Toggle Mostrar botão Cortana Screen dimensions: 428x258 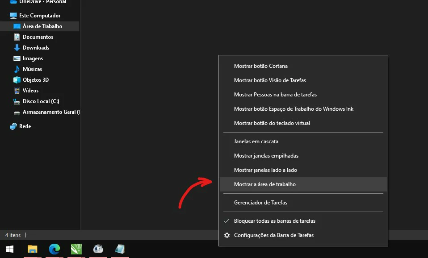tap(303, 66)
